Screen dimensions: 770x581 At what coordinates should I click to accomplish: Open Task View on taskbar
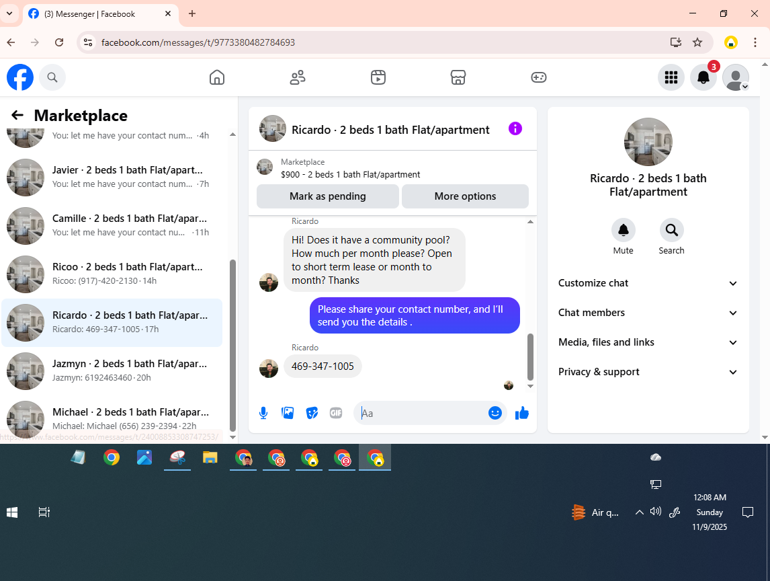(x=44, y=512)
